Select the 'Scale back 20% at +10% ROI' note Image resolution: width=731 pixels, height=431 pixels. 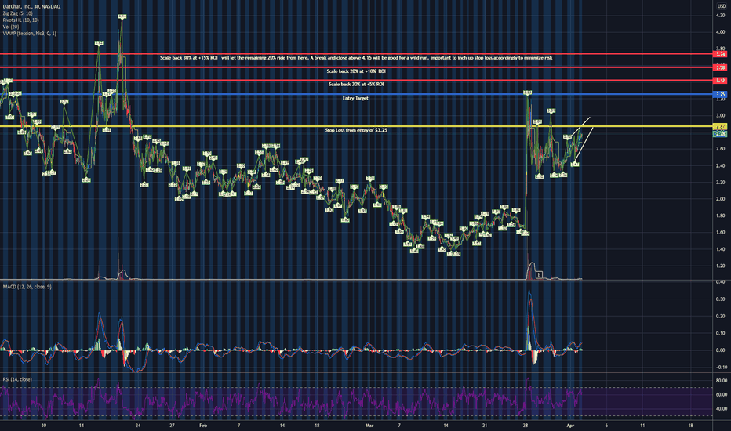pyautogui.click(x=356, y=71)
